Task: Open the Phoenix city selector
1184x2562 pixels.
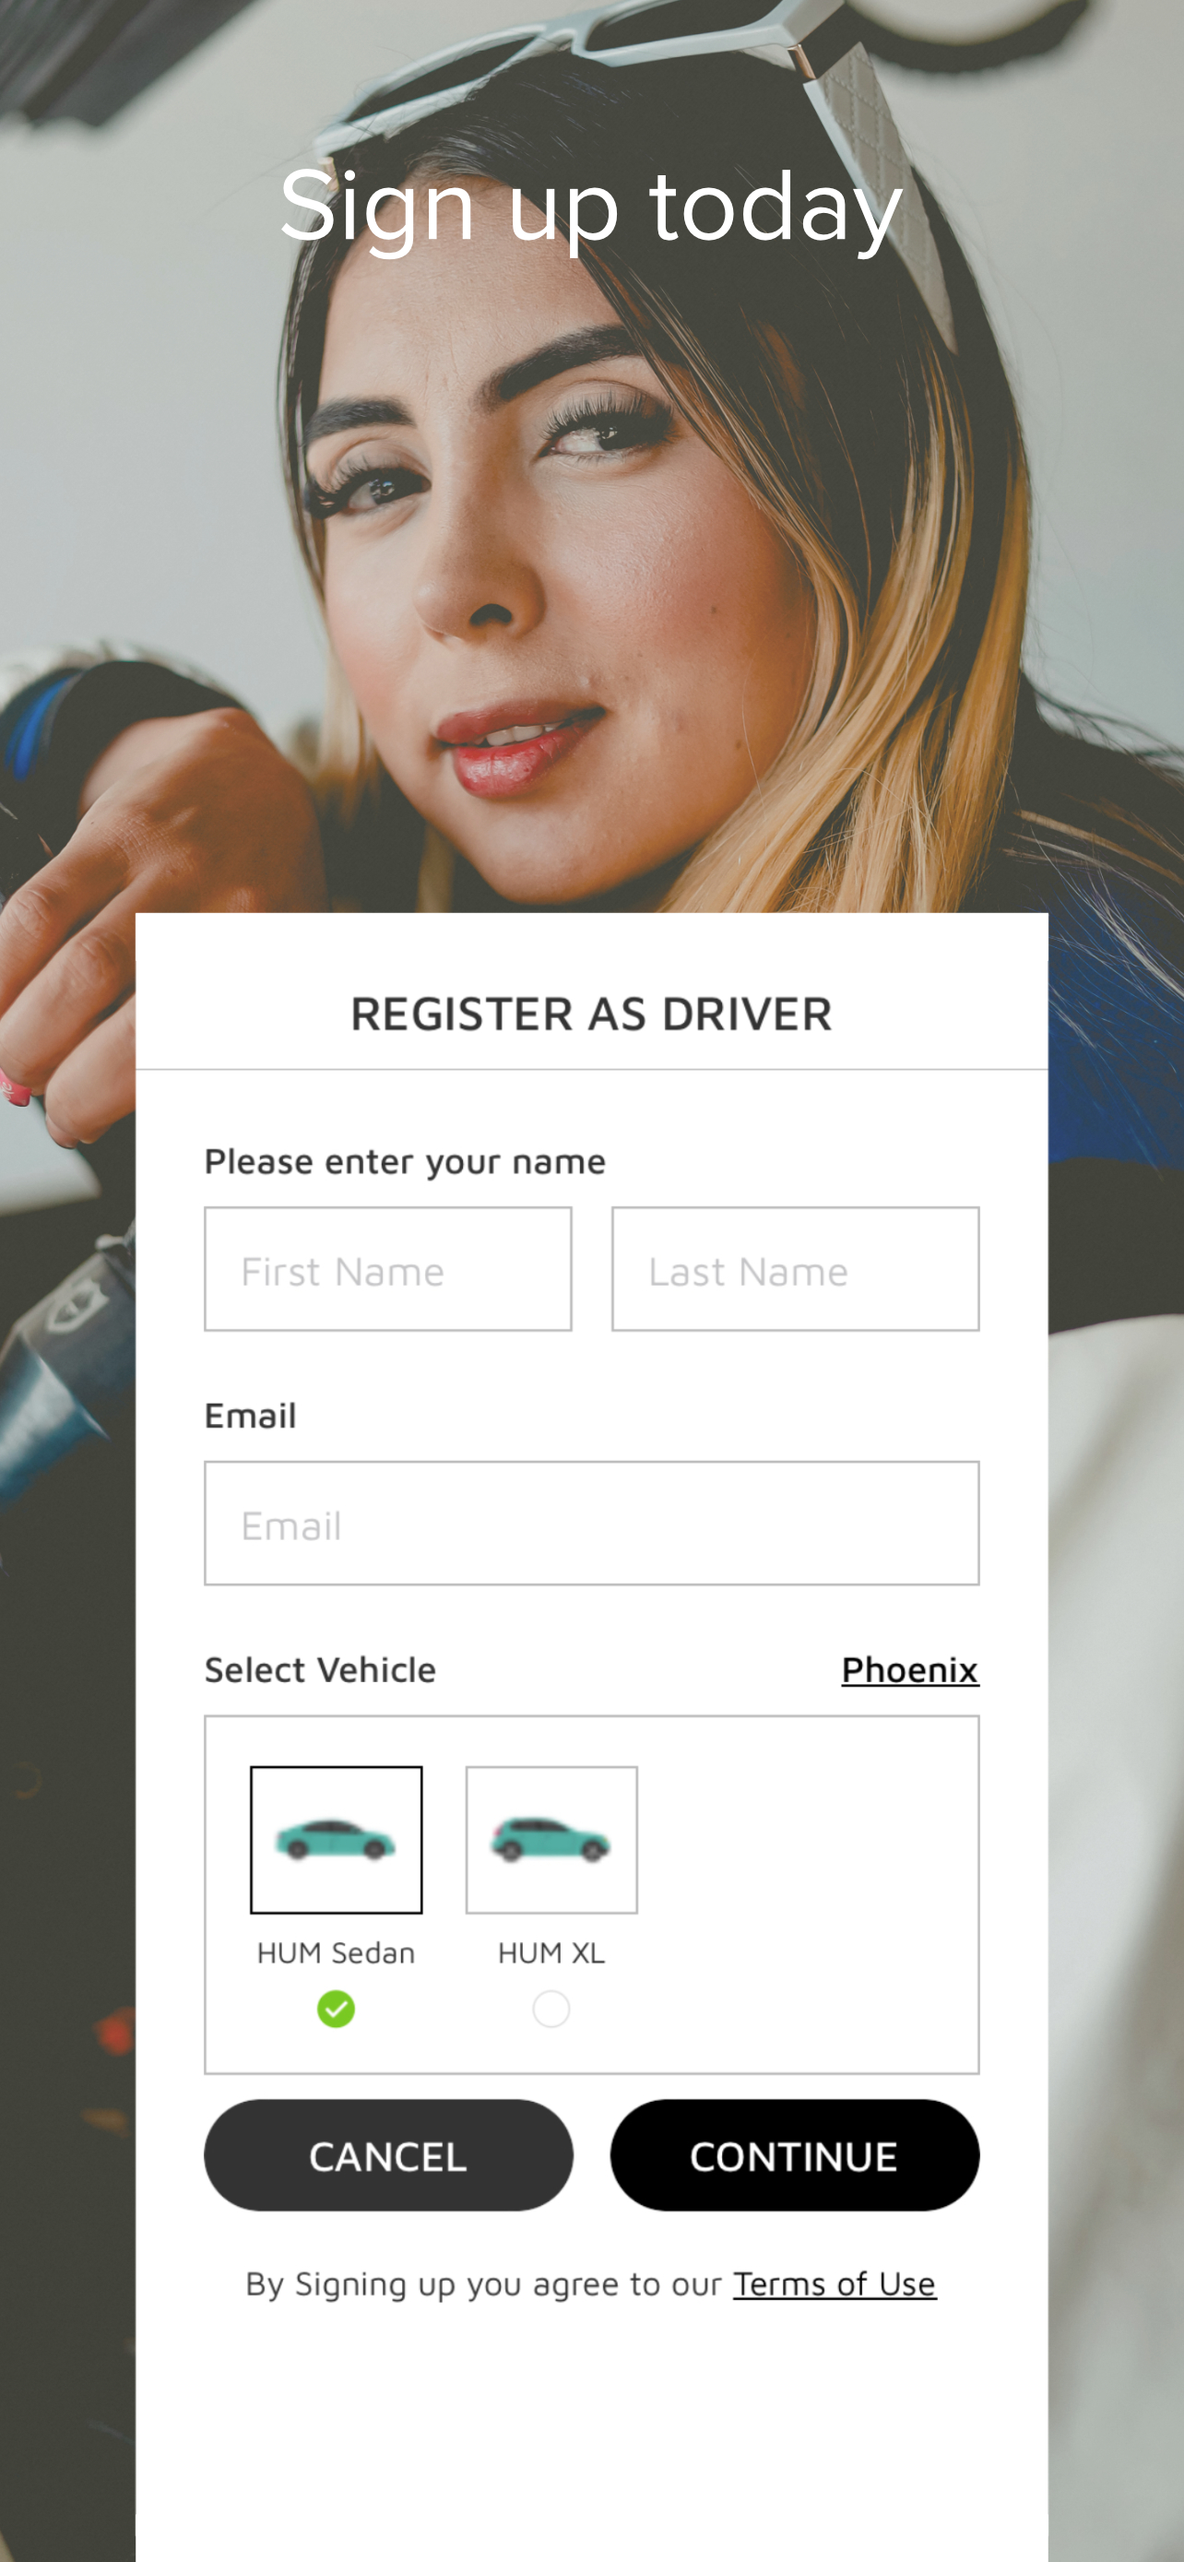Action: click(909, 1670)
